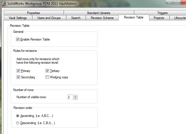Image resolution: width=186 pixels, height=134 pixels.
Task: Increase the number of visible rows
Action: point(75,96)
